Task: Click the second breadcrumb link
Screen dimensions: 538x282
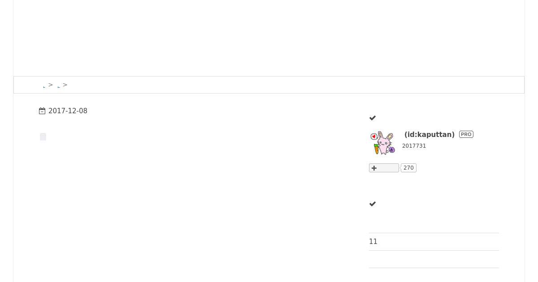Action: click(59, 85)
